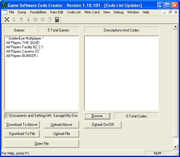This screenshot has height=157, width=180.
Task: Click the equals sign toolbar icon
Action: pos(43,20)
